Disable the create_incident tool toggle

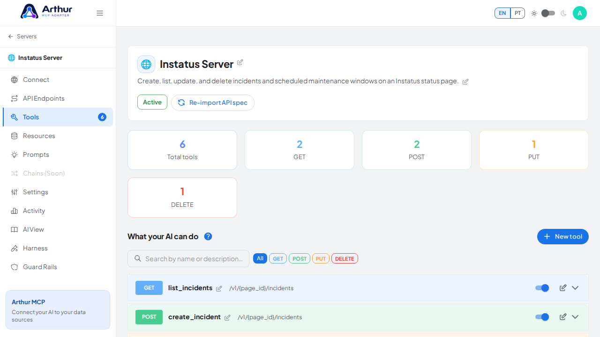coord(542,317)
